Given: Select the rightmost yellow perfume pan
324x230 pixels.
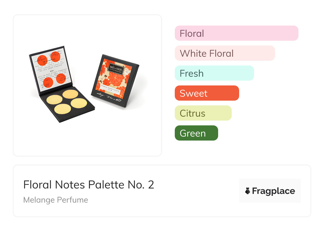Looking at the screenshot, I should click(x=79, y=103).
